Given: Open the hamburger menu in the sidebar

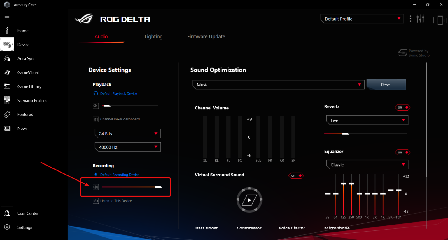Looking at the screenshot, I should (7, 16).
